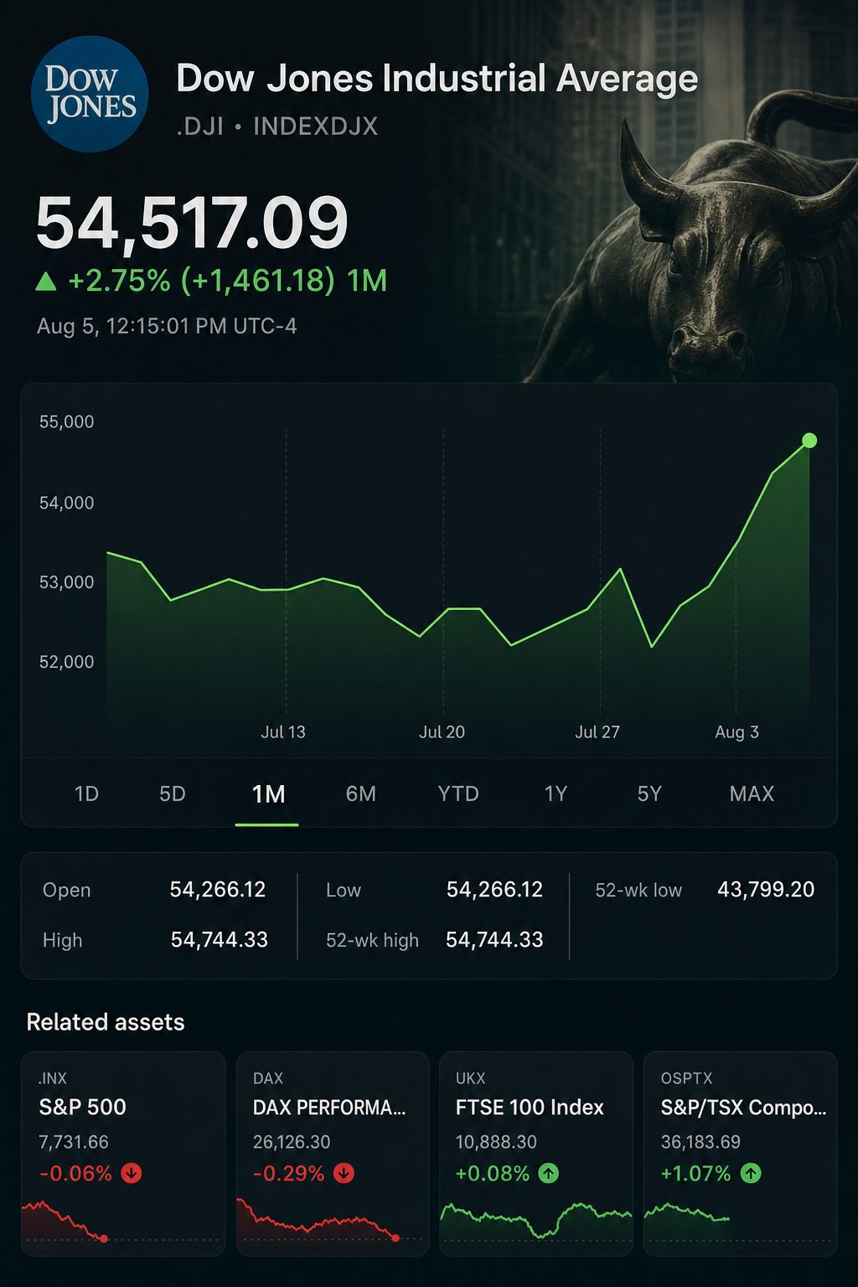Click the 52-wk high value 54,744.33
The width and height of the screenshot is (858, 1287).
click(494, 940)
